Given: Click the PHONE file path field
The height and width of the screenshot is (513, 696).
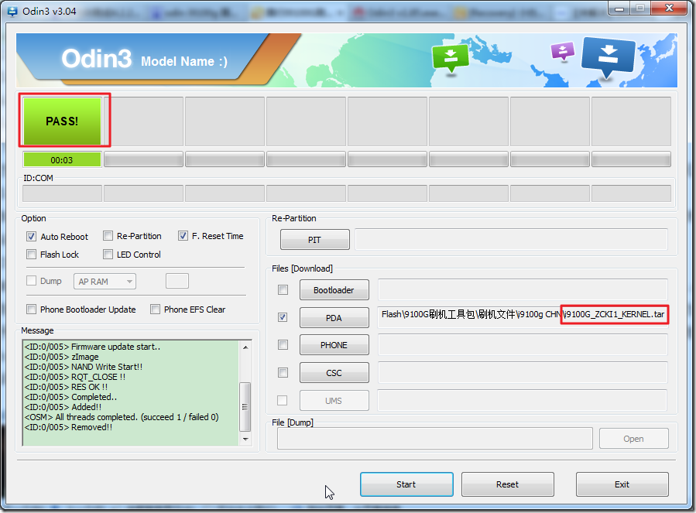Looking at the screenshot, I should click(x=523, y=345).
